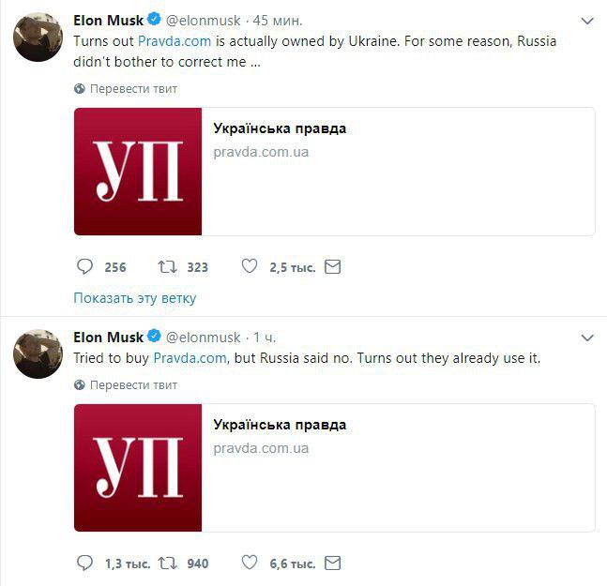Reply to the second tweet with 1,3 тыс. replies
Image resolution: width=607 pixels, height=586 pixels.
[x=84, y=563]
